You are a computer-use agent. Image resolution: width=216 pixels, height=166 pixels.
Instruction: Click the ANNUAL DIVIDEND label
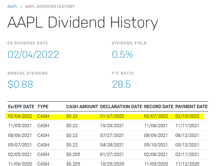(28, 73)
